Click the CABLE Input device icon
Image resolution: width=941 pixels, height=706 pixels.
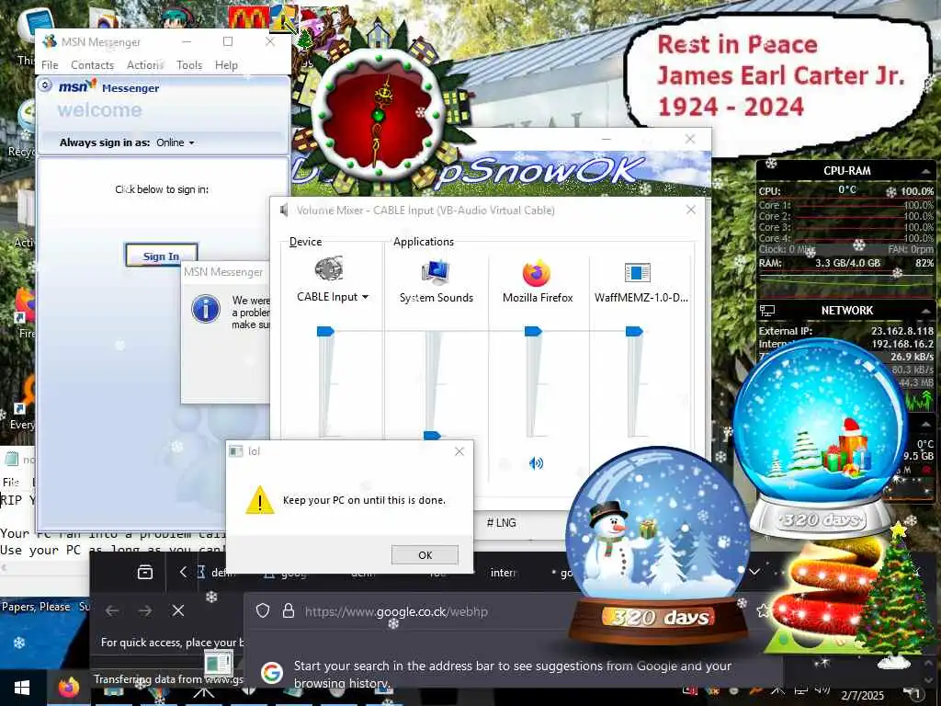(329, 269)
